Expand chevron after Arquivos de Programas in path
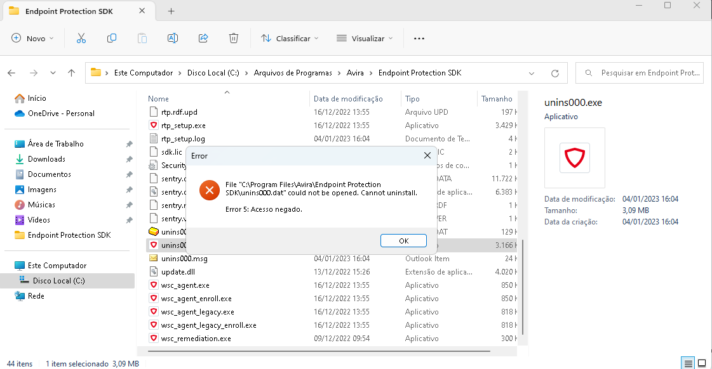This screenshot has height=369, width=712. [x=339, y=73]
